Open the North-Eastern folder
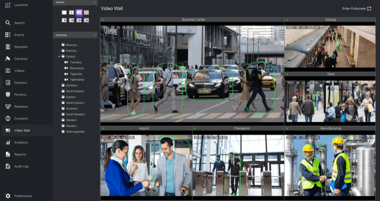Viewport: 380px width, 201px height. [75, 91]
